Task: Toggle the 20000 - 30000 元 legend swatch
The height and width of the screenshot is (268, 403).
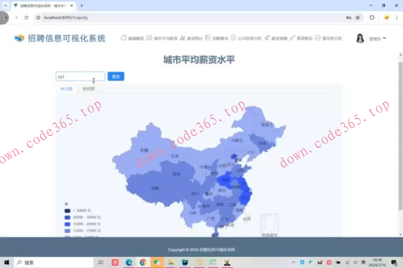Action: [67, 217]
